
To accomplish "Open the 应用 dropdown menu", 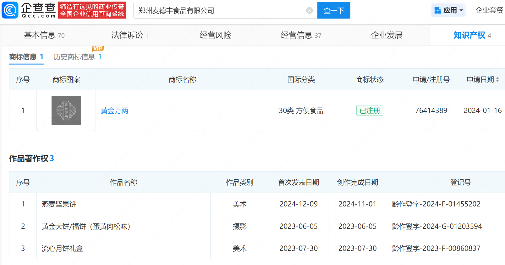I will click(x=461, y=10).
